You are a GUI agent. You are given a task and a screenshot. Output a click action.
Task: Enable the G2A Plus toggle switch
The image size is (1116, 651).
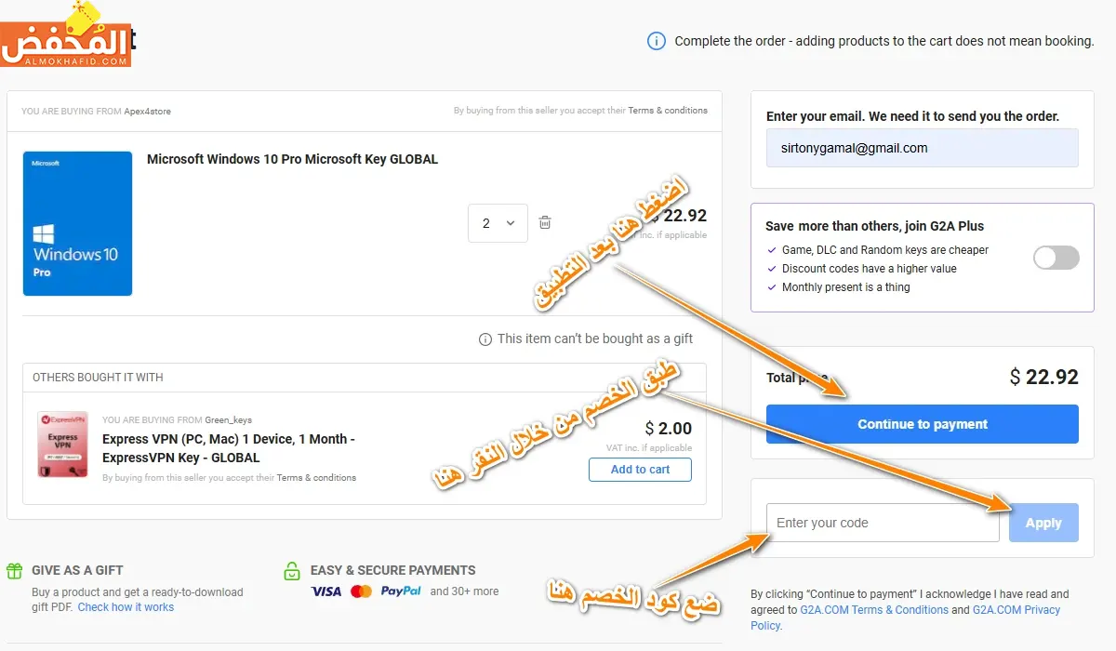point(1056,258)
